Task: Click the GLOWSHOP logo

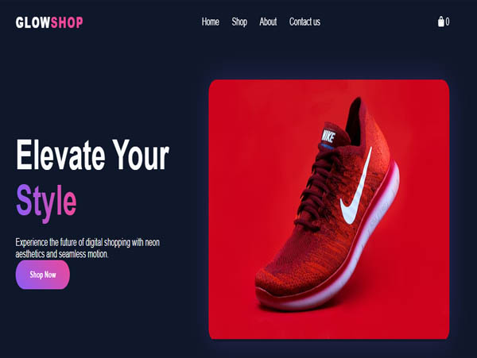Action: tap(49, 22)
